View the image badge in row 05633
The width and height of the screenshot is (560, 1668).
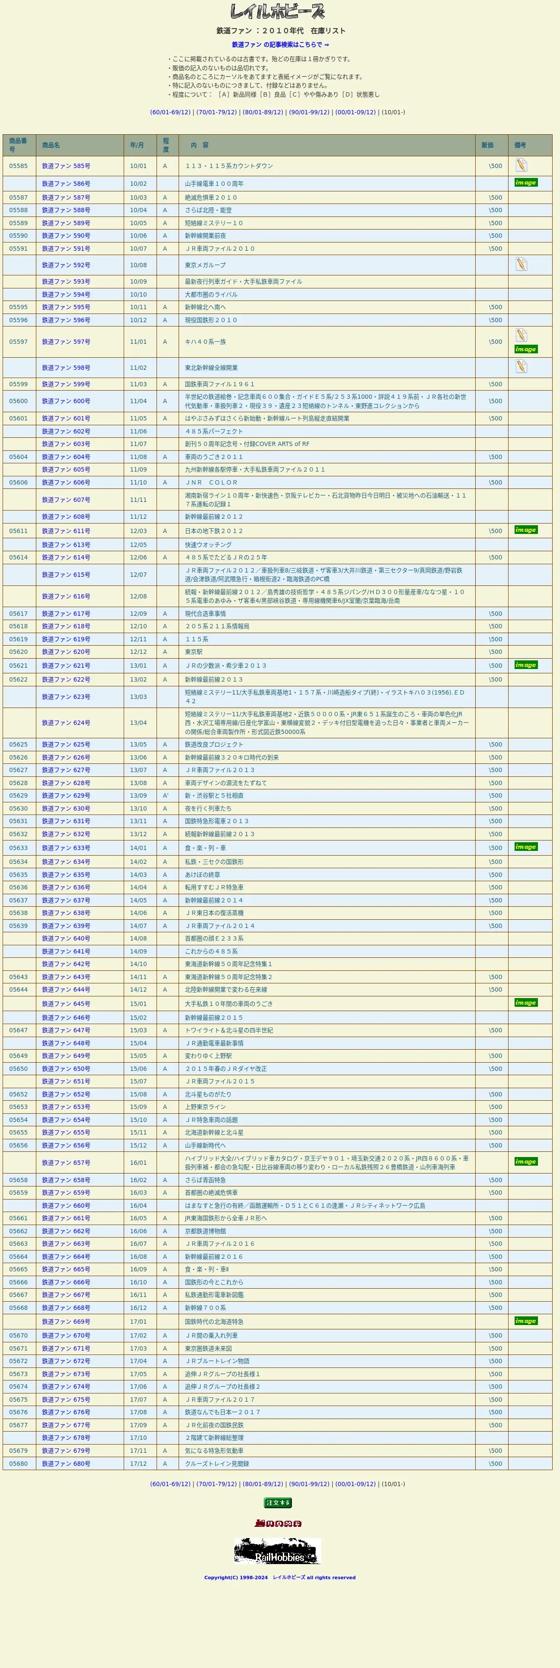[x=526, y=847]
